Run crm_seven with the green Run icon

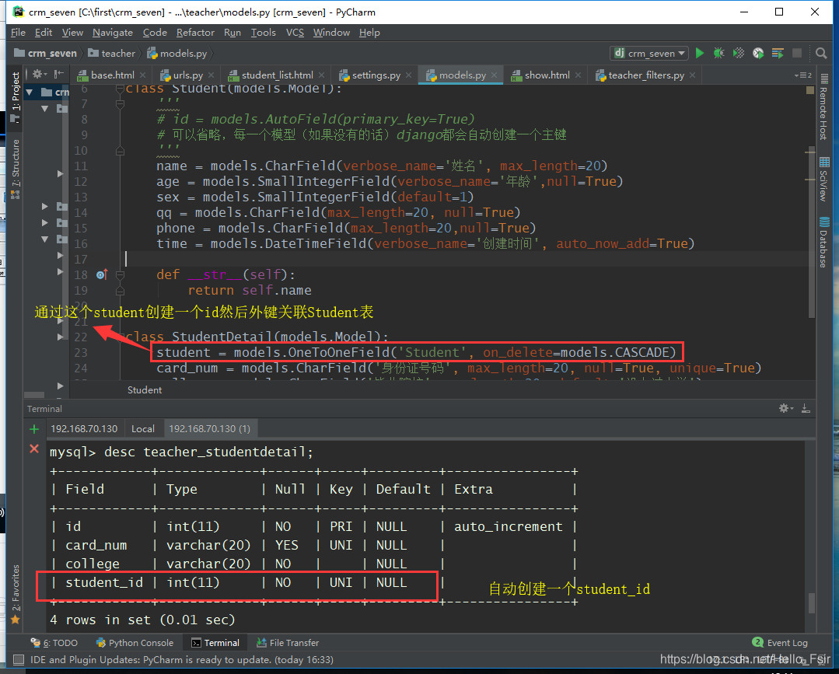[699, 53]
